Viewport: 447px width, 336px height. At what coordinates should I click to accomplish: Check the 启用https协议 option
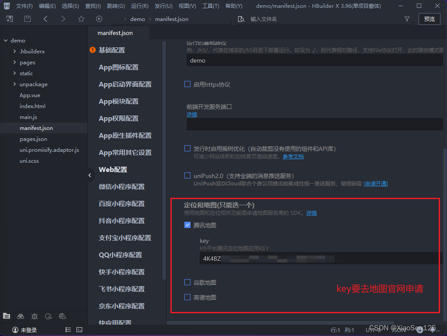(x=187, y=84)
